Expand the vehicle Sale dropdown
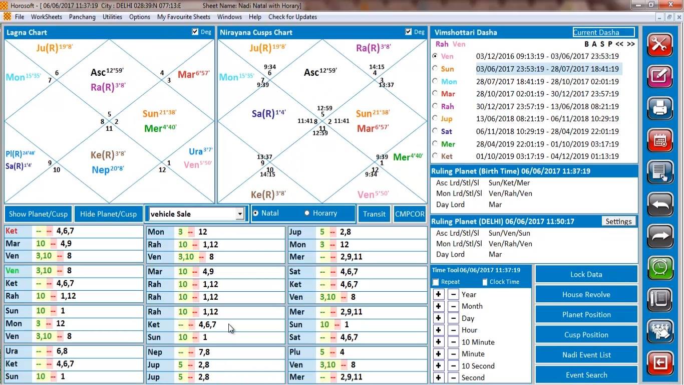Image resolution: width=684 pixels, height=385 pixels. coord(240,214)
